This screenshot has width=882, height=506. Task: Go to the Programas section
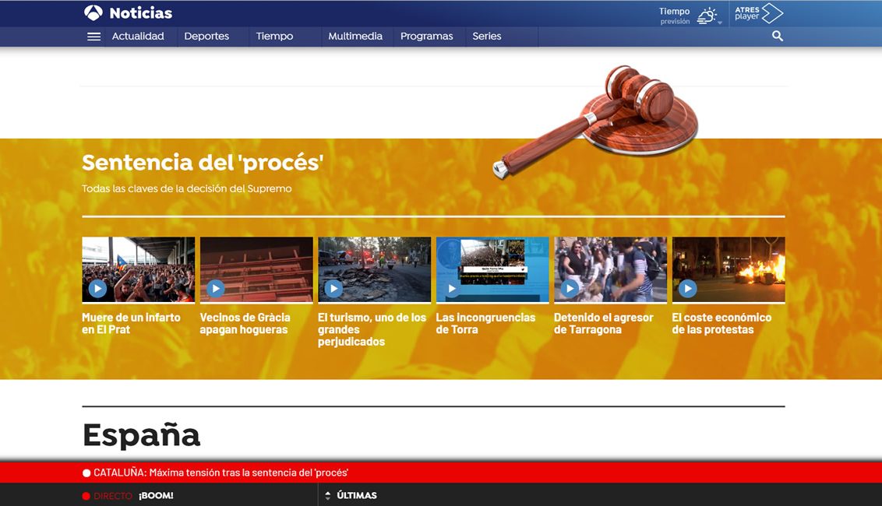[426, 37]
